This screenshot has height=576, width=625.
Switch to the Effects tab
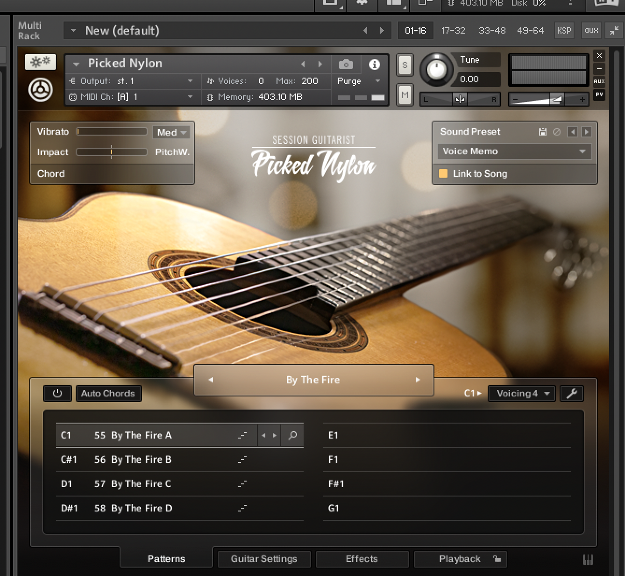point(362,559)
